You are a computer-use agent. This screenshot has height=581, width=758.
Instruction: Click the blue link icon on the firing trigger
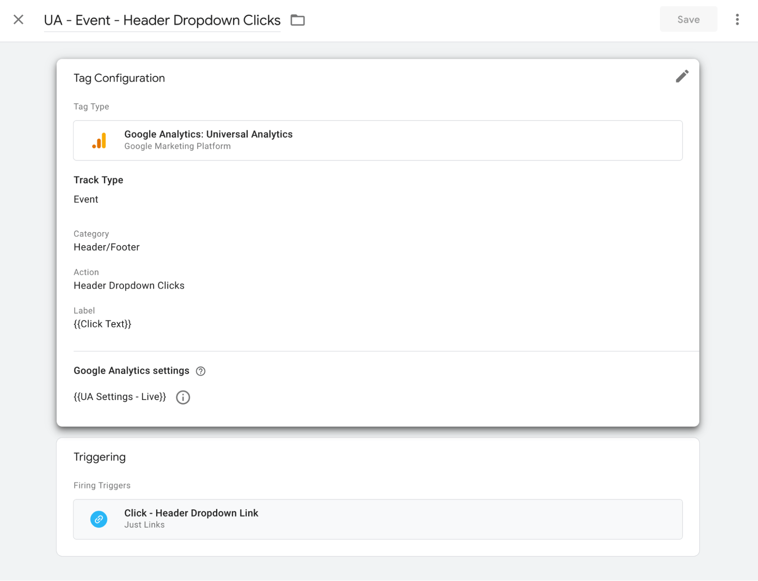pos(99,519)
